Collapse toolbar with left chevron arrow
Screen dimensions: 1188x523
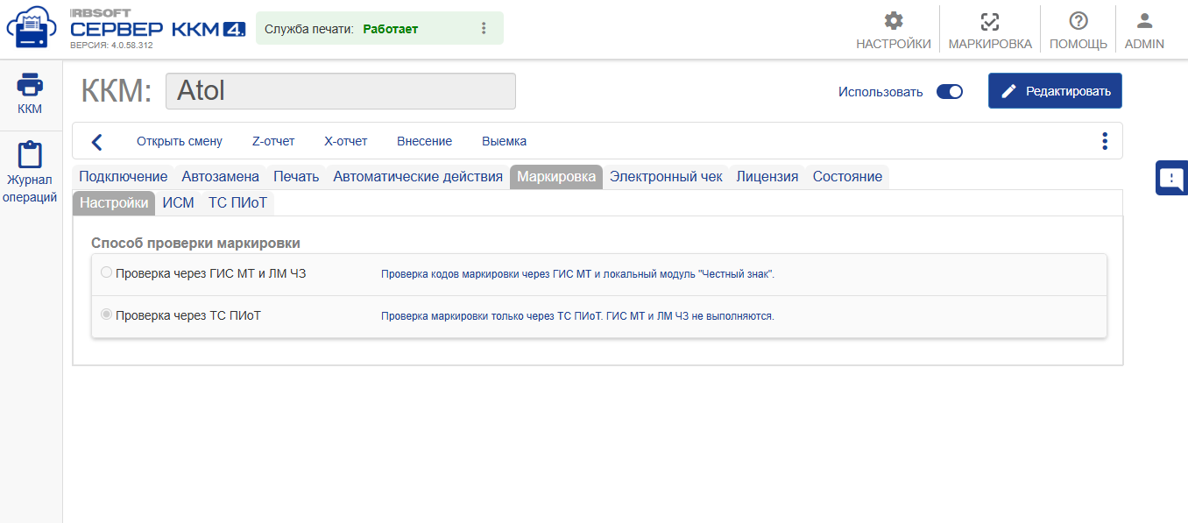click(x=96, y=140)
